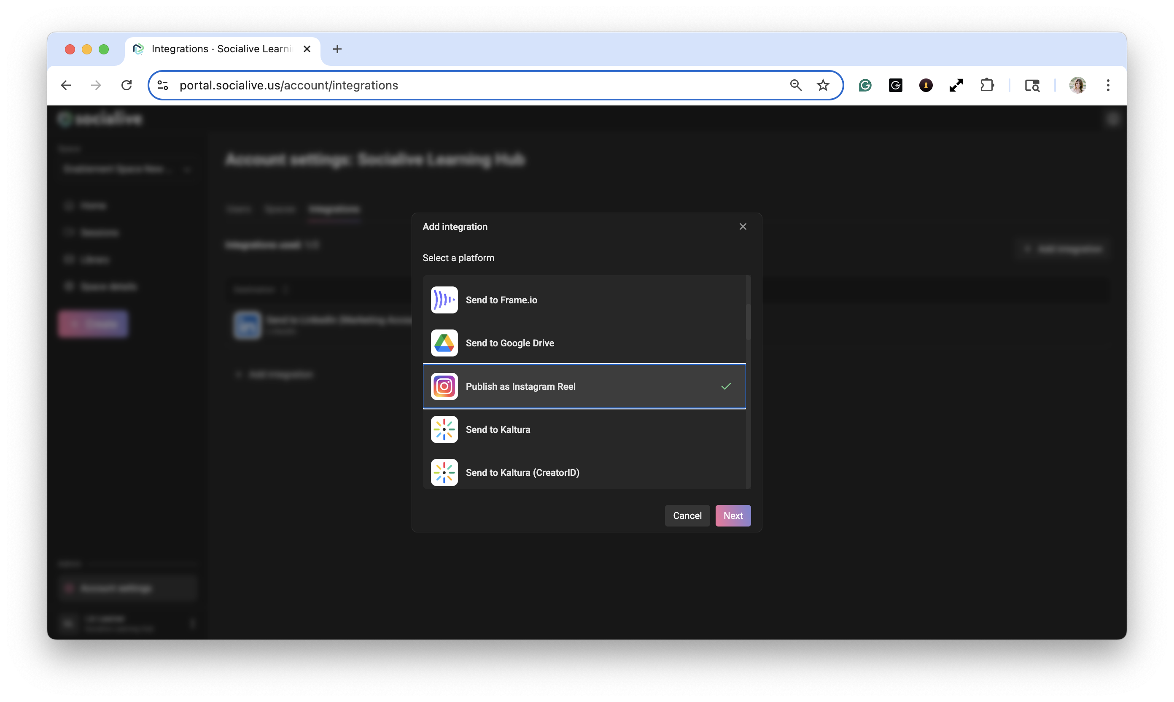This screenshot has height=702, width=1174.
Task: Cancel the Add integration dialog
Action: [687, 516]
